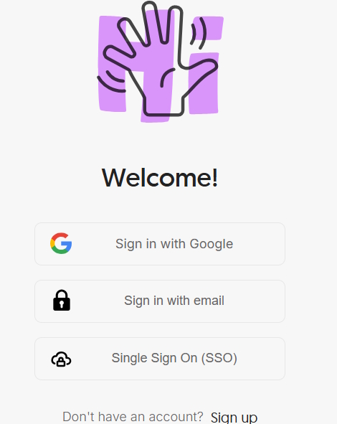Sign in with Google
This screenshot has width=337, height=424.
(160, 244)
